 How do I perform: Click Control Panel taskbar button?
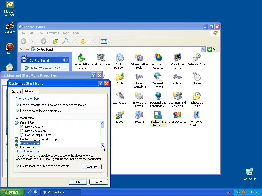coord(61,192)
